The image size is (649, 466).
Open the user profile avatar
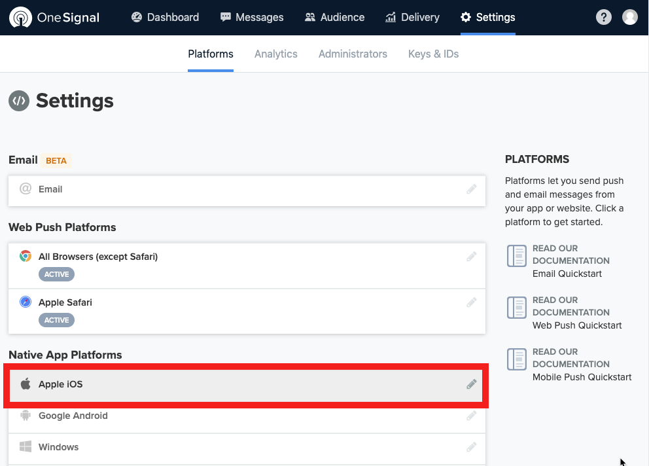[x=630, y=17]
